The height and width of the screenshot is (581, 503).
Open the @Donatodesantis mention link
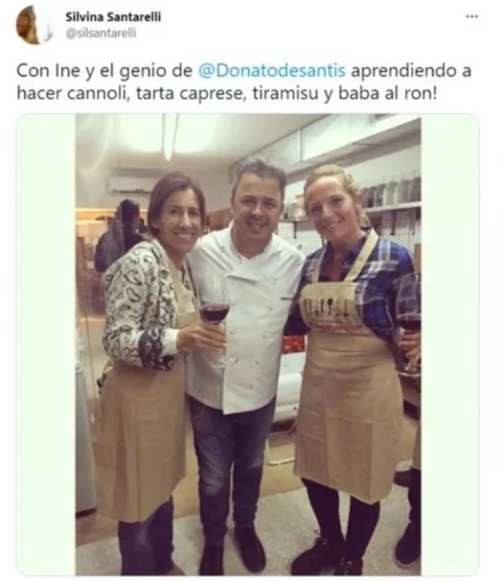click(x=272, y=70)
